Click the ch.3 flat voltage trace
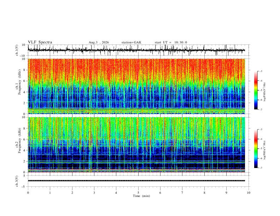The image size is (280, 216). (x=136, y=181)
